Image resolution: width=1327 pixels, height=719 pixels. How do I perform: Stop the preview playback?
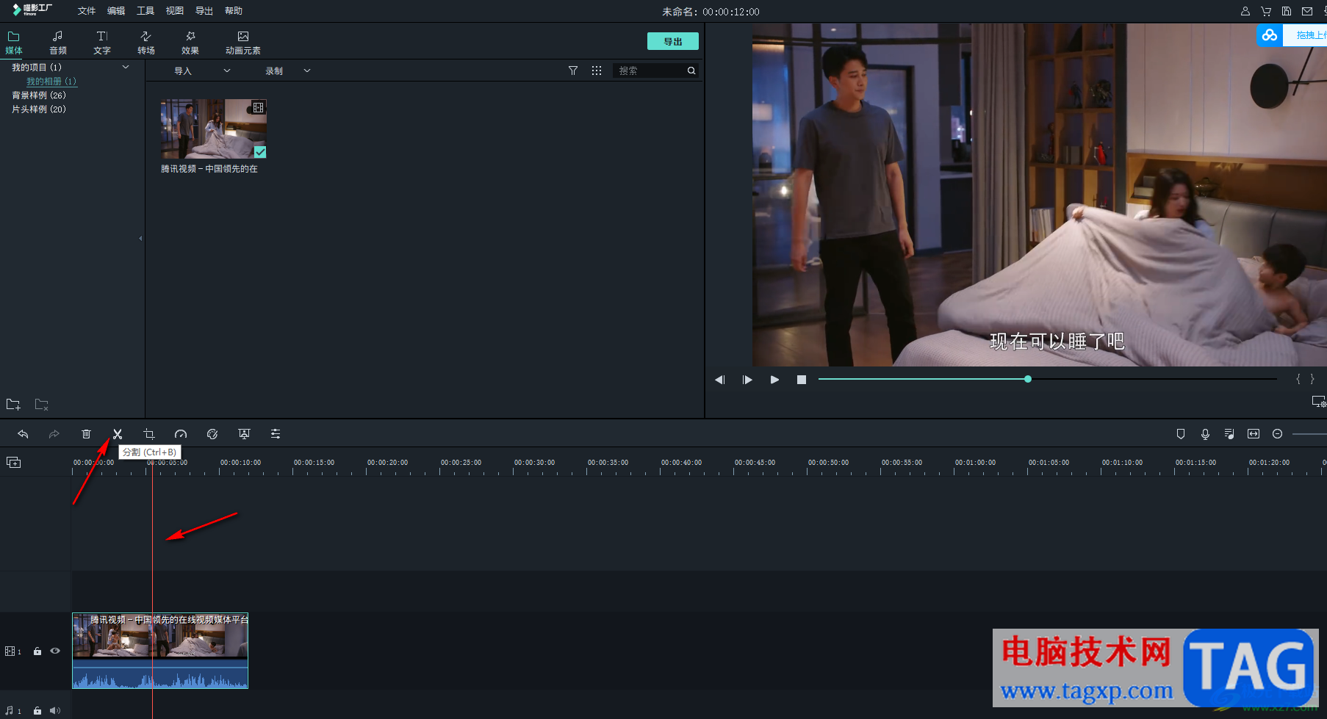[802, 380]
